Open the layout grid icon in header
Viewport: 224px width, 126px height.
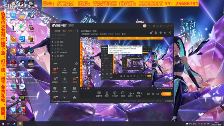click(160, 32)
